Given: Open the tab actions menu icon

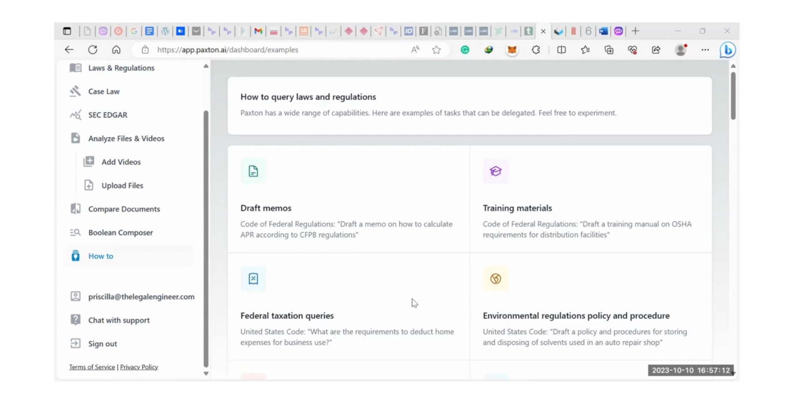Looking at the screenshot, I should coord(67,31).
